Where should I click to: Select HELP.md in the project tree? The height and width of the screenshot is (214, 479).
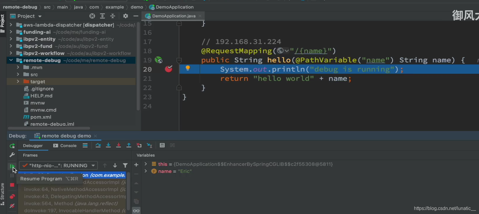click(38, 96)
